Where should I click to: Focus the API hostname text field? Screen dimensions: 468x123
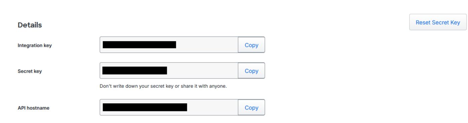169,107
